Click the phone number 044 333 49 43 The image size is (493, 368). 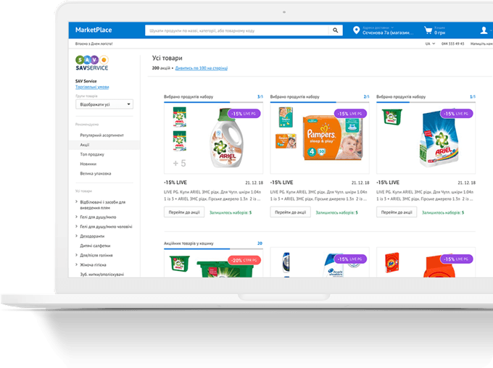tap(452, 43)
